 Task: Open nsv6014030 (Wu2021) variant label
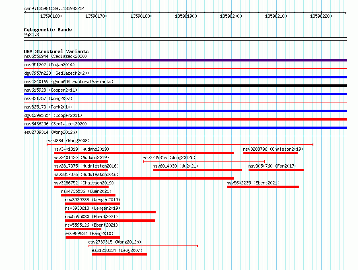(175, 166)
